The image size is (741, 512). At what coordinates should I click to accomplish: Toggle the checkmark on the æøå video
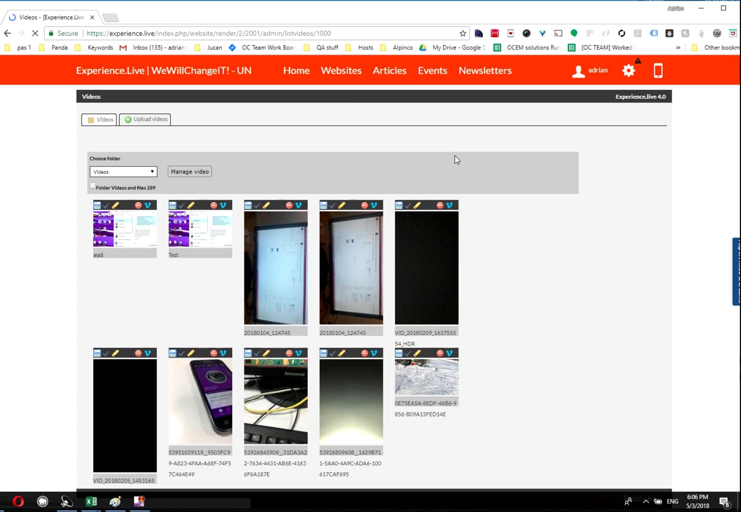107,205
